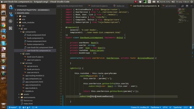This screenshot has height=109, width=194.
Task: Open user.service.ts file
Action: click(x=33, y=72)
